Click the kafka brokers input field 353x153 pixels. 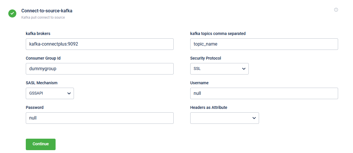(x=99, y=44)
